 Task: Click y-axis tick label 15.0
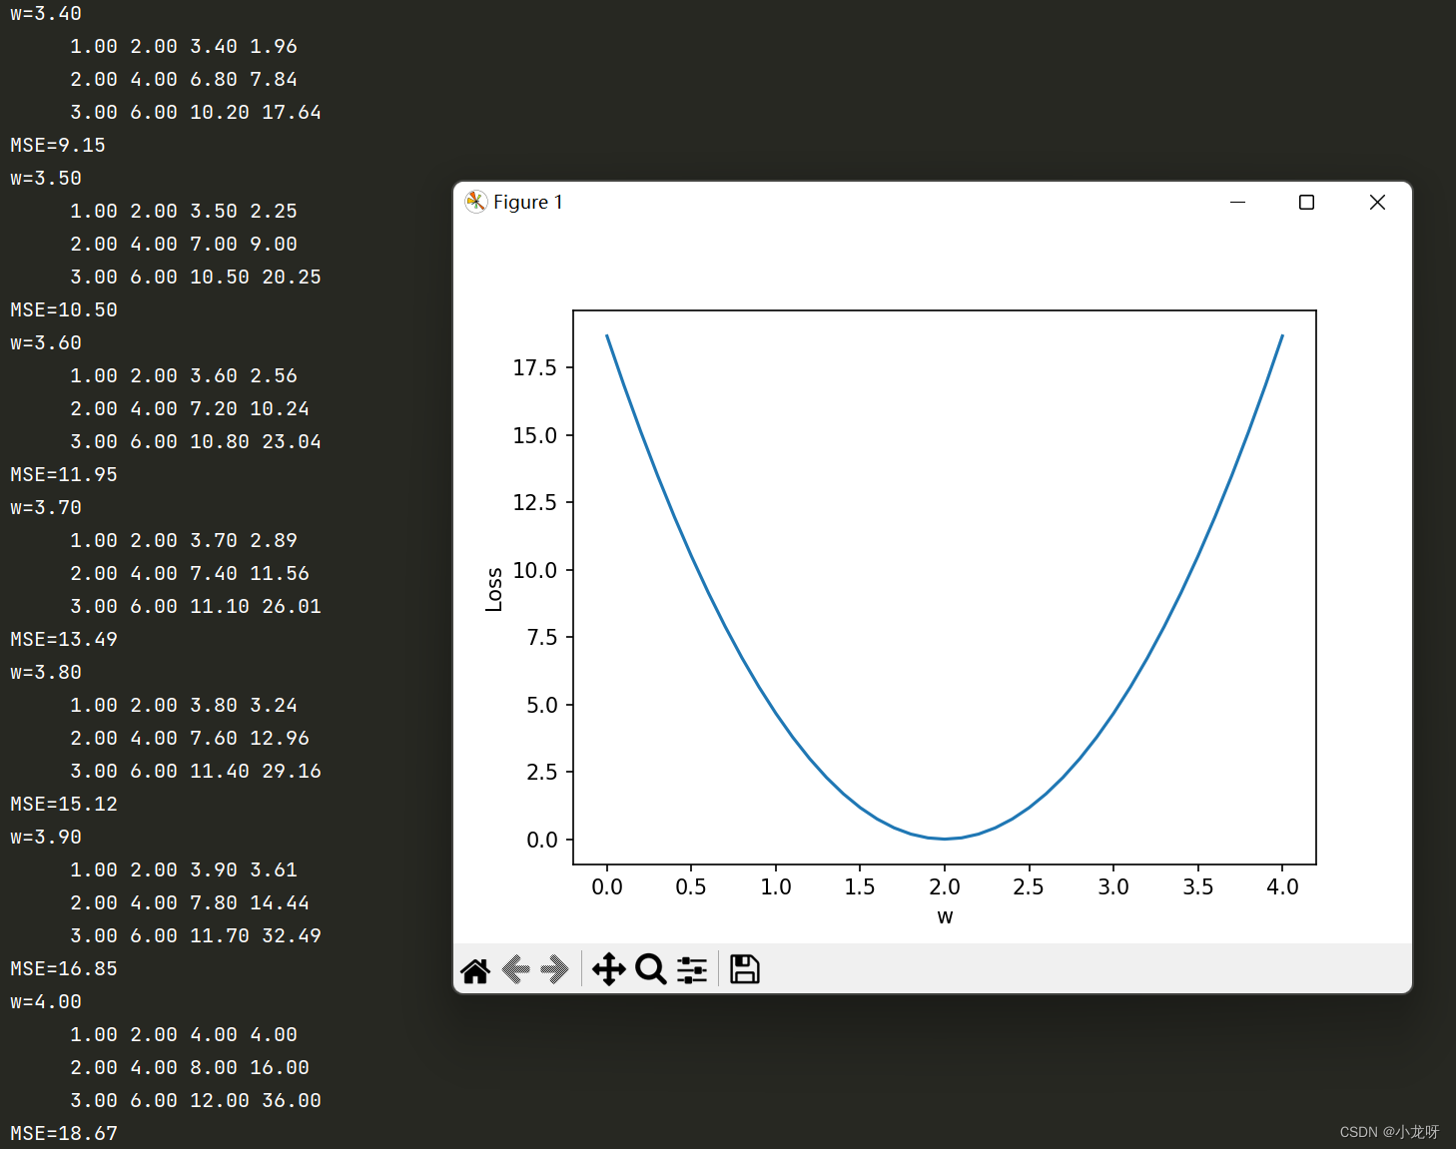(535, 436)
